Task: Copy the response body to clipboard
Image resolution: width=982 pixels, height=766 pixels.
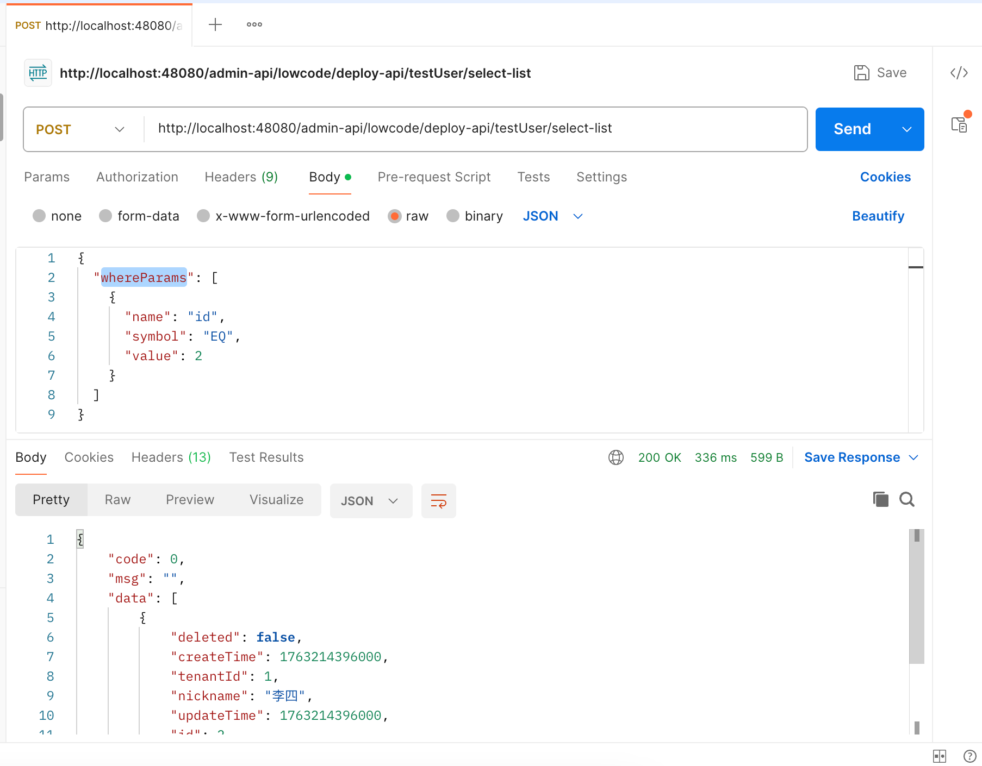Action: [x=880, y=499]
